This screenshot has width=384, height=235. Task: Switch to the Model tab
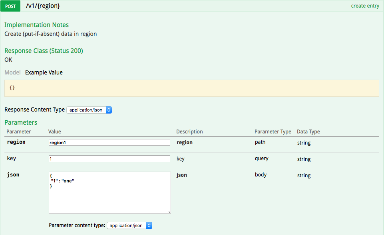pos(12,72)
